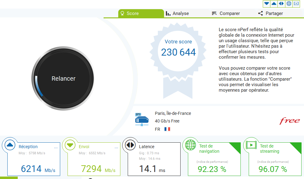Click the upload arrow icon in top-right toolbar
This screenshot has width=304, height=179.
tap(274, 3)
